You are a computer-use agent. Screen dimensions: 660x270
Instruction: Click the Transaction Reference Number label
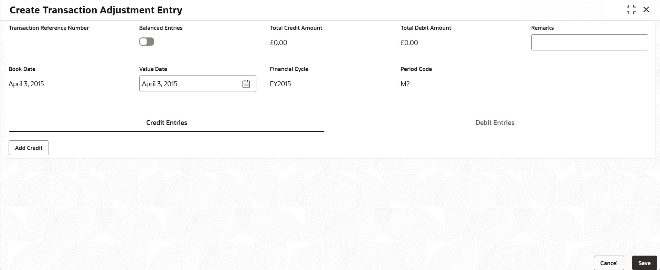click(x=49, y=28)
